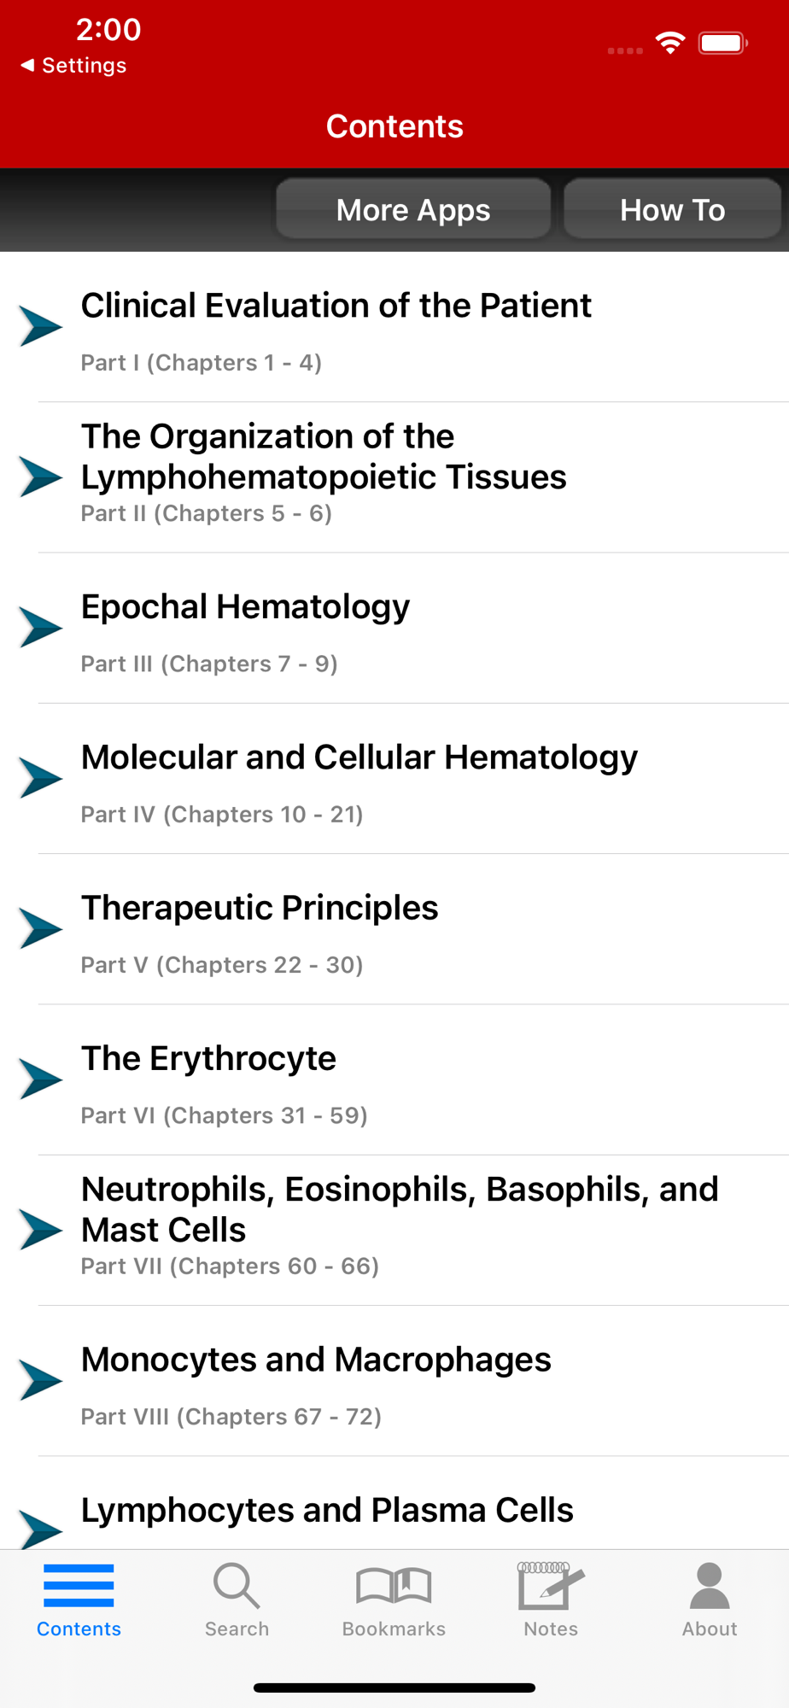Open the Bookmarks book icon

point(394,1586)
